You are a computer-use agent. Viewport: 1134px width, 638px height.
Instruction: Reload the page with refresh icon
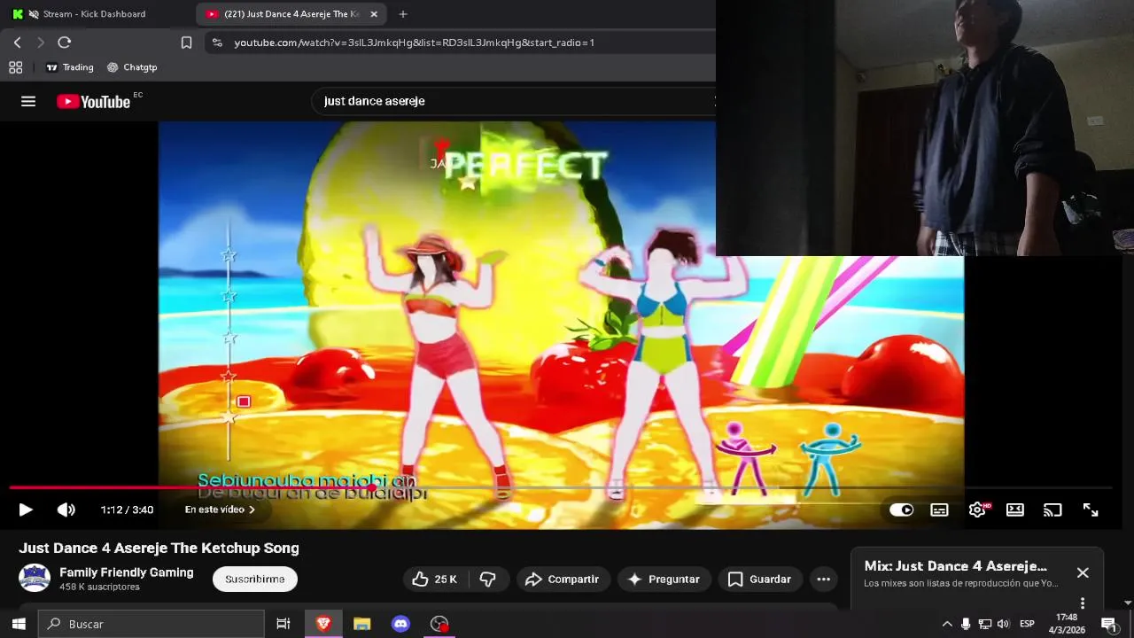pos(64,43)
